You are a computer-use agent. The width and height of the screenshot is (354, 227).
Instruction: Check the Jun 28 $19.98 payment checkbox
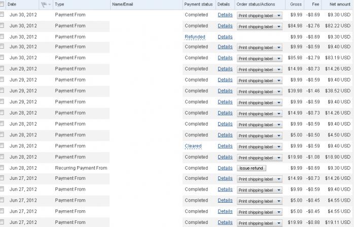coord(2,157)
